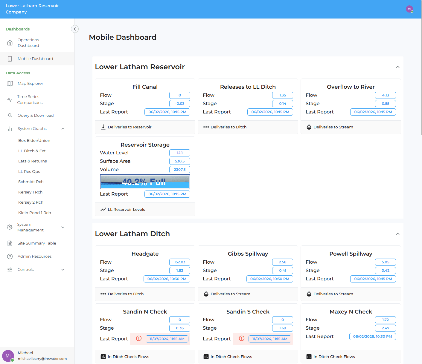The height and width of the screenshot is (364, 422).
Task: Collapse the Lower Latham Ditch section
Action: click(398, 234)
